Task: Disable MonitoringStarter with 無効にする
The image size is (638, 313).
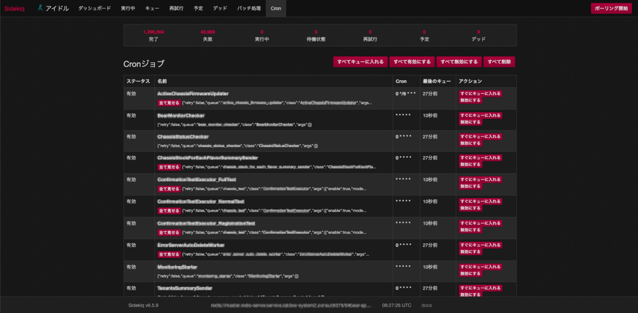Action: pos(471,273)
